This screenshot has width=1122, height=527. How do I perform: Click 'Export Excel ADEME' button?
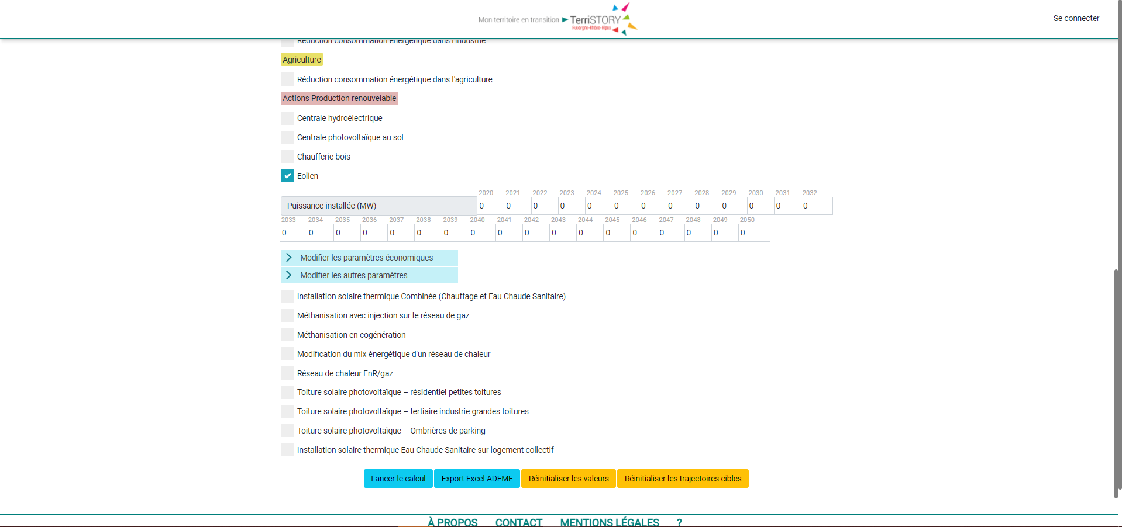(x=477, y=479)
